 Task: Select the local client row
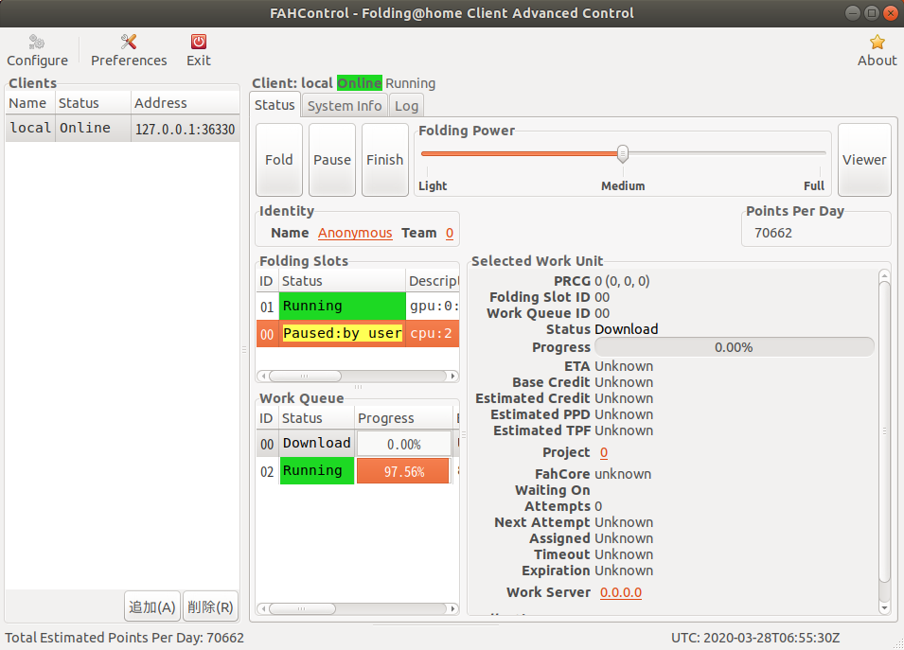(x=122, y=128)
